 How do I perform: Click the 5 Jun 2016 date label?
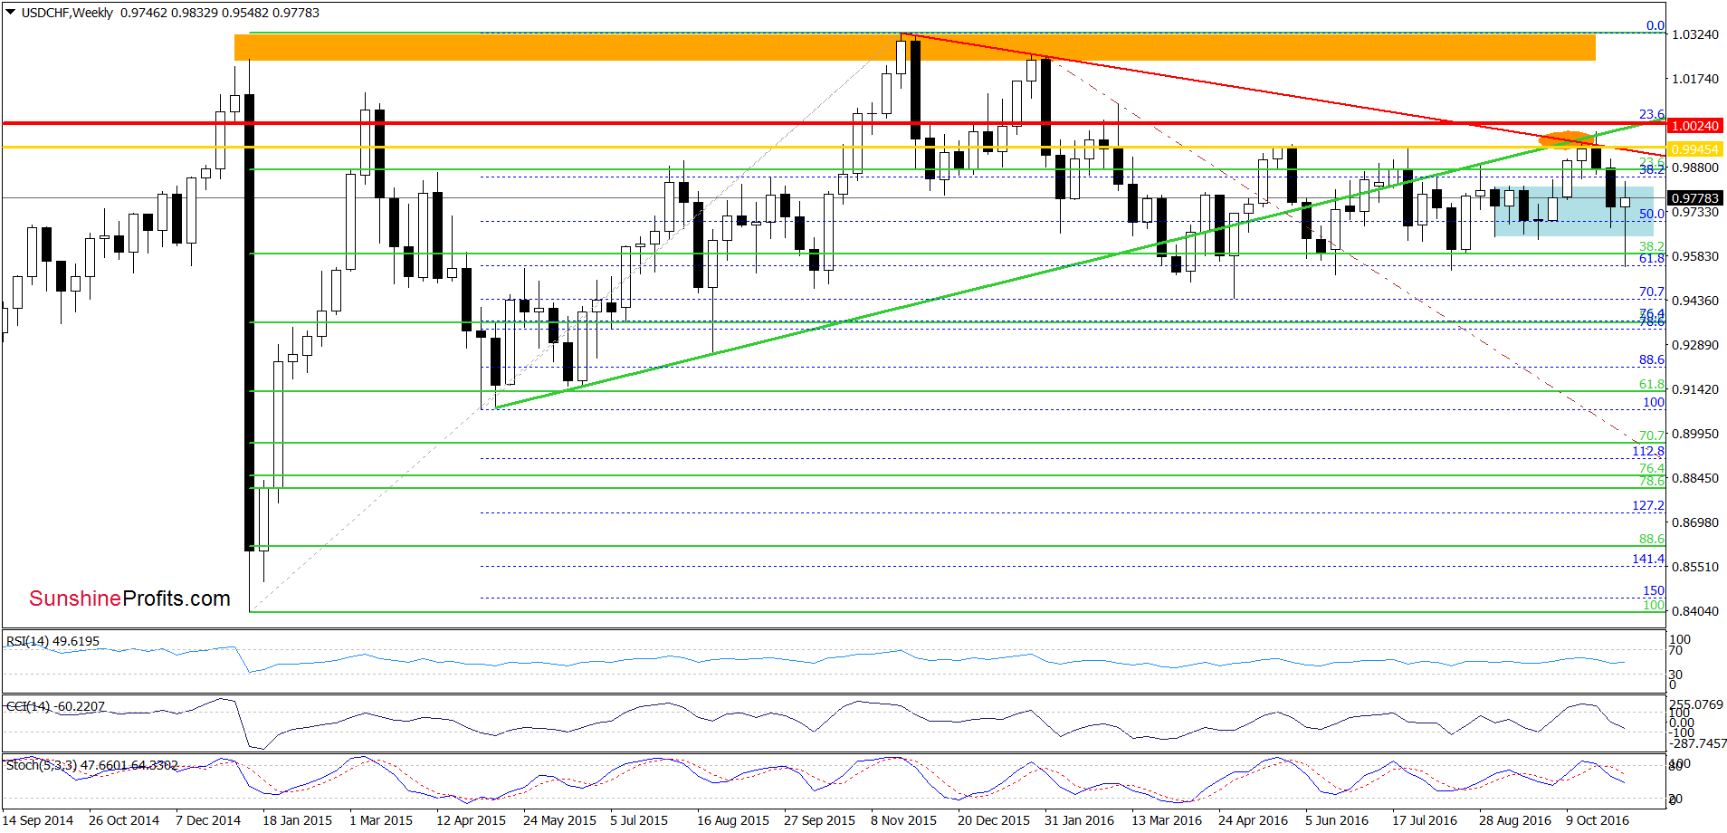(x=1337, y=820)
